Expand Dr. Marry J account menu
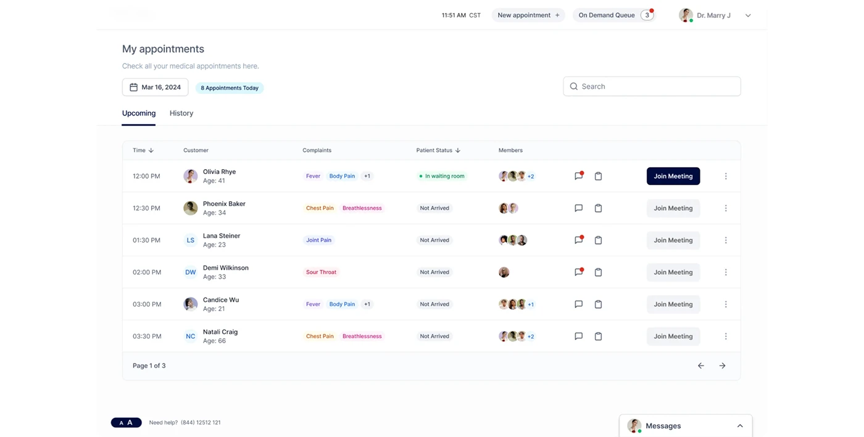Image resolution: width=864 pixels, height=437 pixels. (748, 15)
